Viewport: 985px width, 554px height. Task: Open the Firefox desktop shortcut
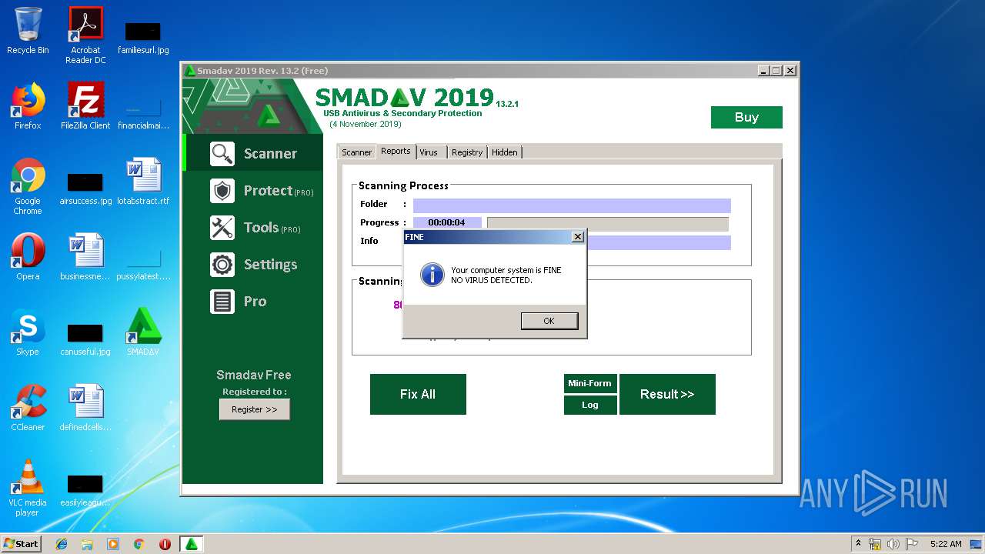(x=28, y=106)
